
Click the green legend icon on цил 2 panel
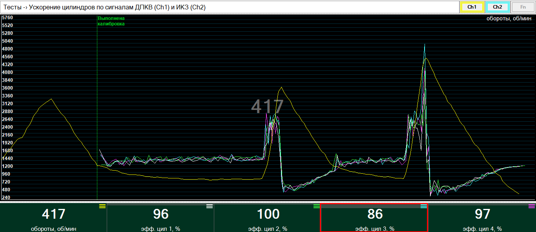click(317, 206)
